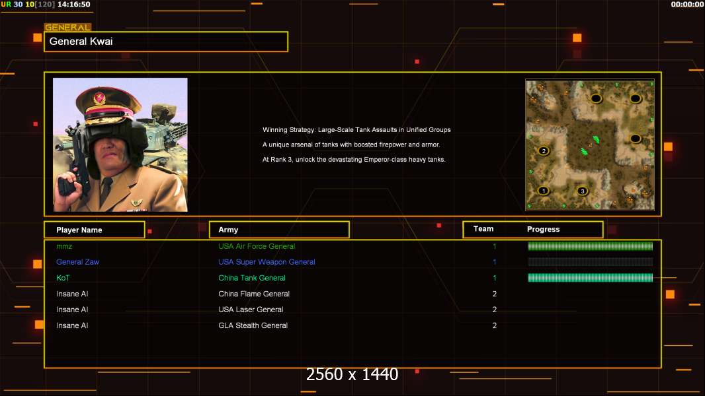The image size is (705, 396).
Task: Click the 00:00:00 game timer
Action: pos(687,5)
